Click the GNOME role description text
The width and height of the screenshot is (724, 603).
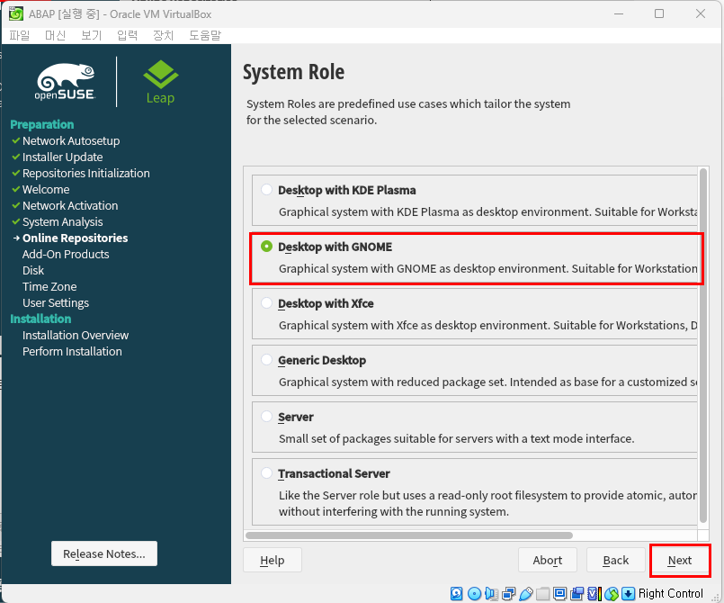coord(487,268)
